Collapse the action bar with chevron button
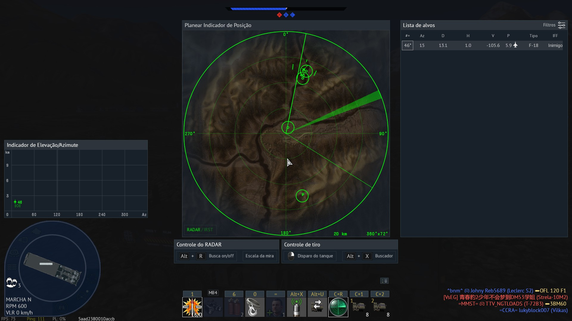Image resolution: width=572 pixels, height=321 pixels. pyautogui.click(x=384, y=281)
